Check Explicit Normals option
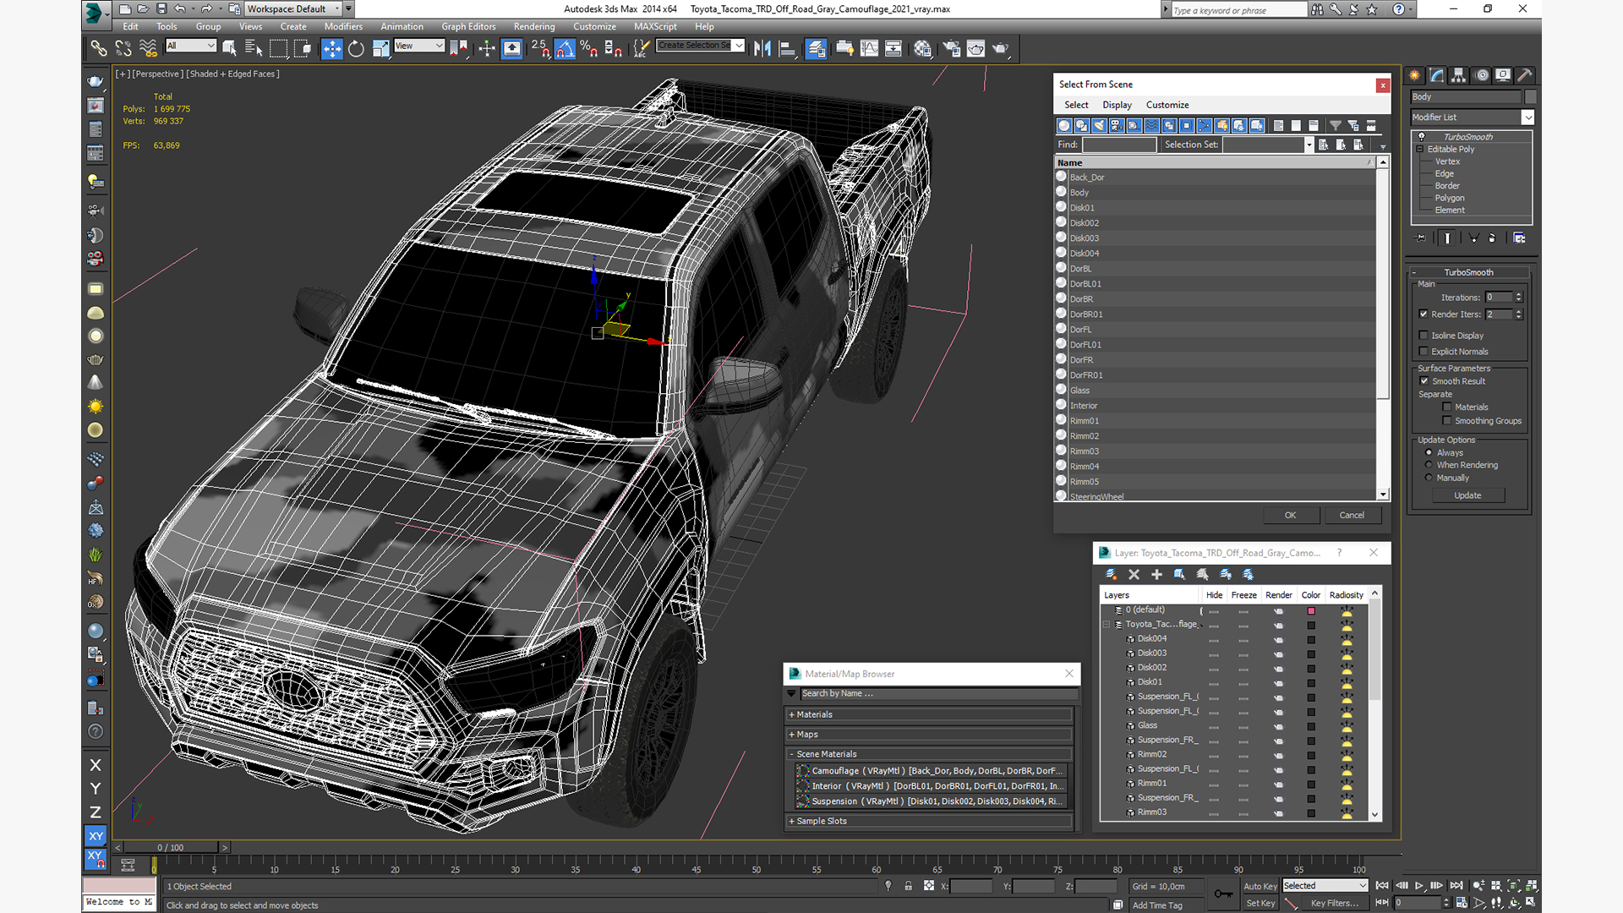Image resolution: width=1623 pixels, height=913 pixels. coord(1424,352)
